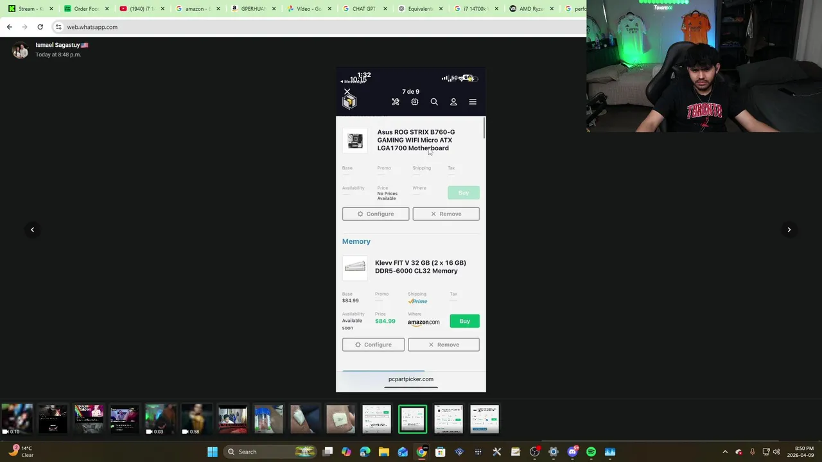Click the browser back arrow
The width and height of the screenshot is (822, 462).
coord(9,27)
